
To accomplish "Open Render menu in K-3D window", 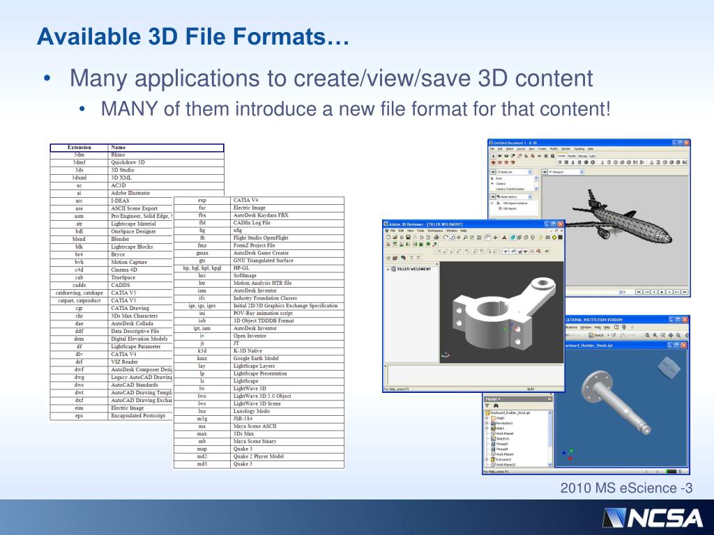I will click(x=566, y=149).
